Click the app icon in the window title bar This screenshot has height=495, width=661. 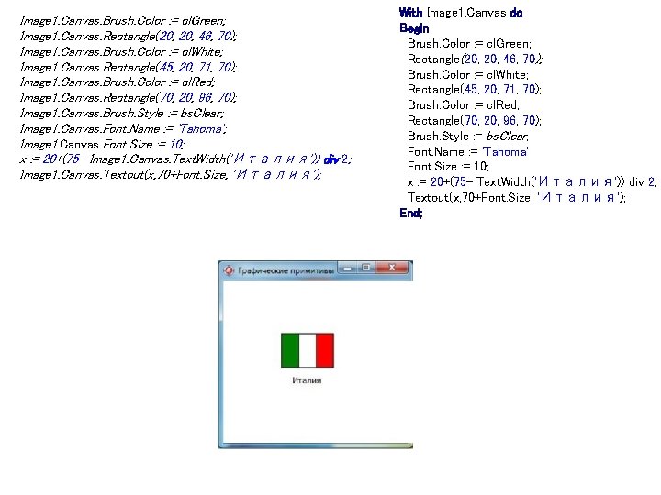point(229,270)
